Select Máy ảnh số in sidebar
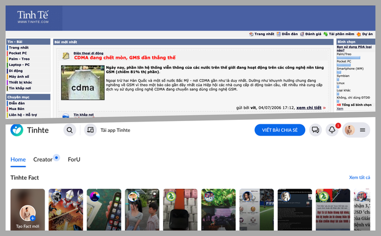 [x=19, y=76]
